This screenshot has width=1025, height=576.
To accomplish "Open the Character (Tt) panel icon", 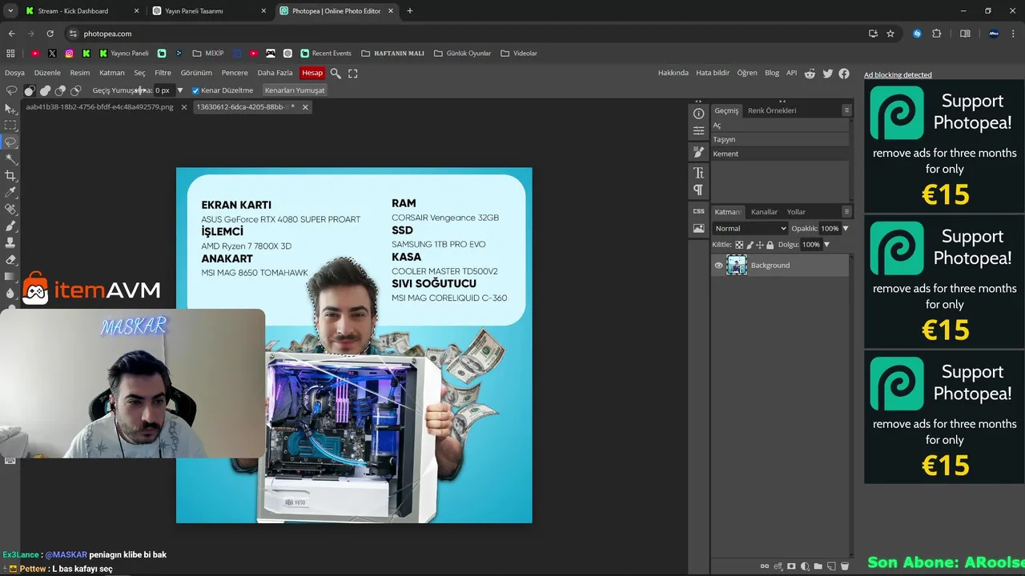I will [698, 173].
